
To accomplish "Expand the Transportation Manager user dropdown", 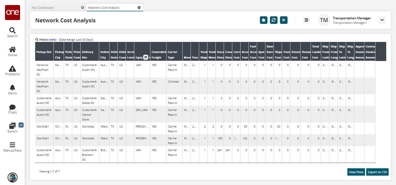I will click(x=382, y=20).
